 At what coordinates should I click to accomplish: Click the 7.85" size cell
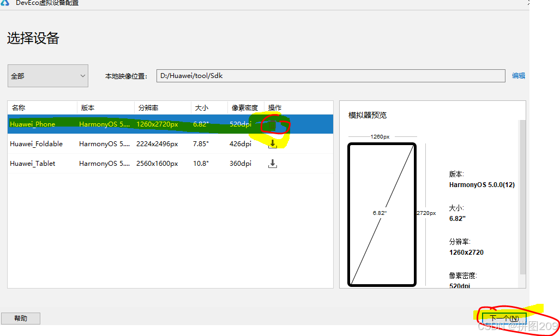pyautogui.click(x=201, y=143)
